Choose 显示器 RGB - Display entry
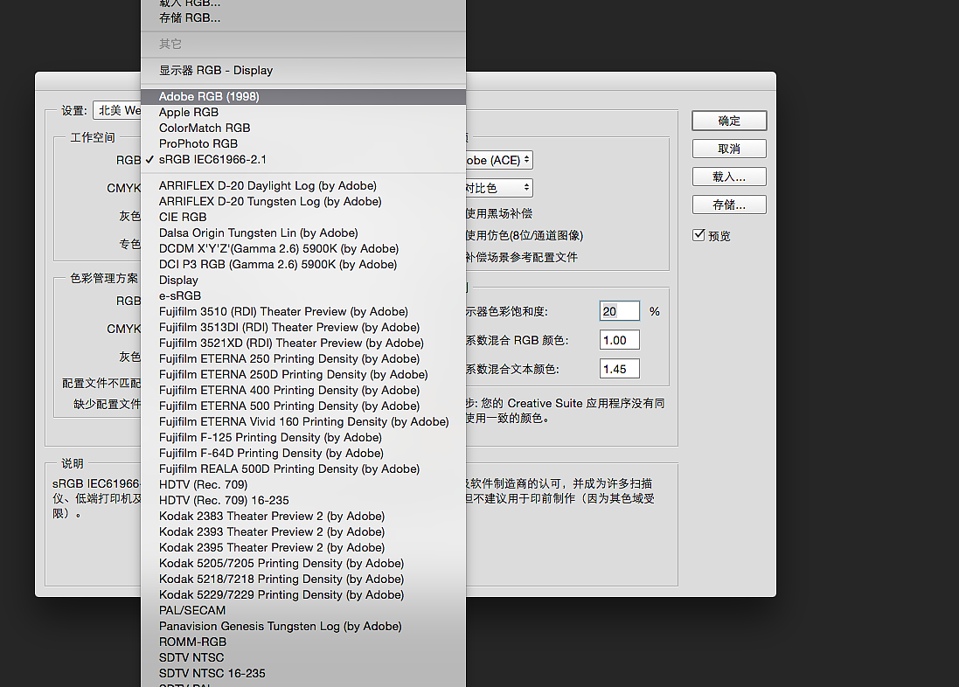Screen dimensions: 959x687 coord(302,70)
